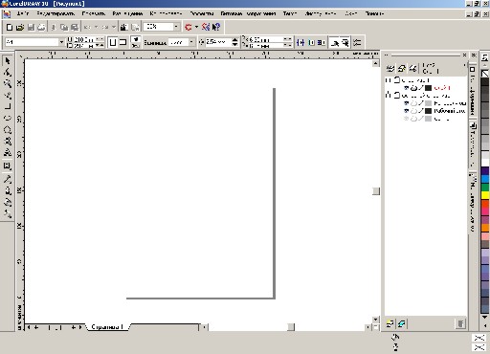This screenshot has width=490, height=354.
Task: Choose the Ellipse tool in toolbox
Action: [x=8, y=118]
